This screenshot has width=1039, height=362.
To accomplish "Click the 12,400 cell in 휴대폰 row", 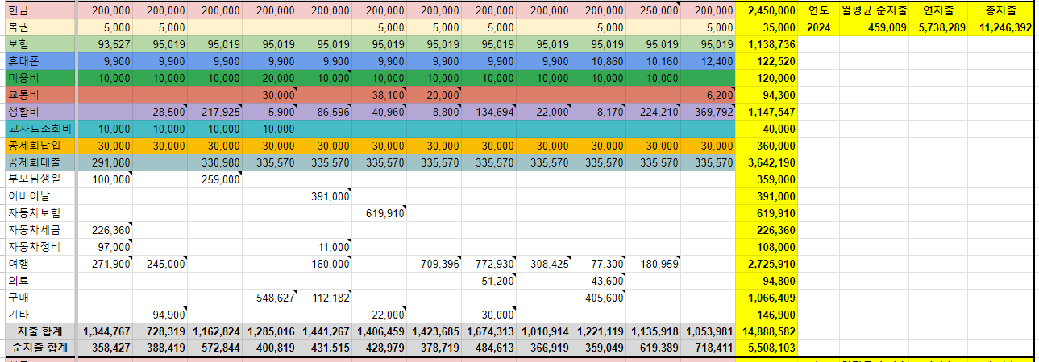I will click(x=708, y=61).
